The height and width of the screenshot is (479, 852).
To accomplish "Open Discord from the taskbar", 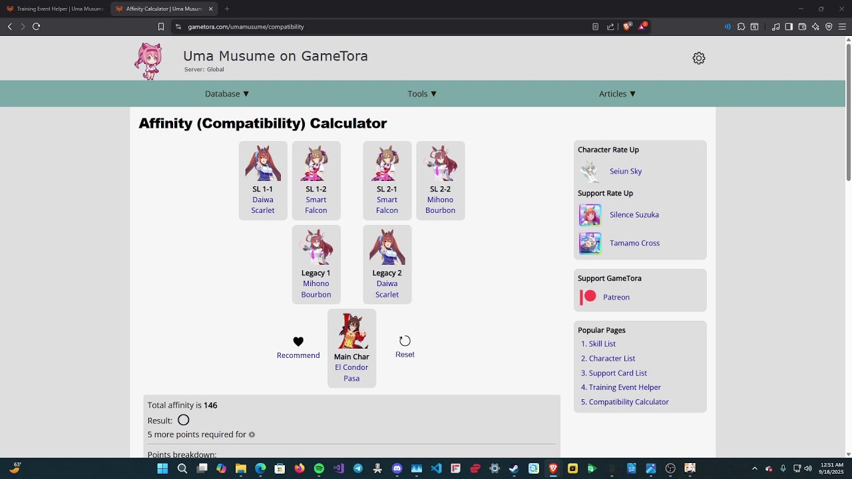I will pos(397,468).
